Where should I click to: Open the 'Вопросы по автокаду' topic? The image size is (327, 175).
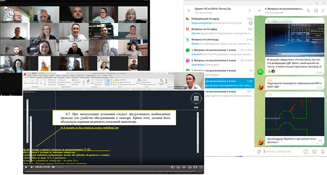[x=219, y=41]
